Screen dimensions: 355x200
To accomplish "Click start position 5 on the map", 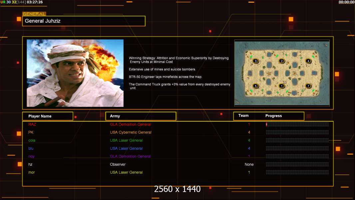I will click(x=256, y=86).
